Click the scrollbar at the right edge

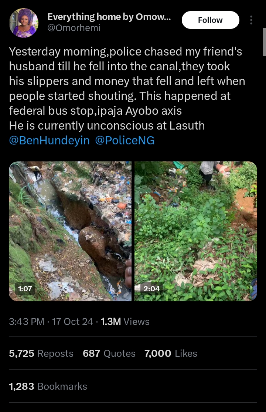[x=264, y=30]
